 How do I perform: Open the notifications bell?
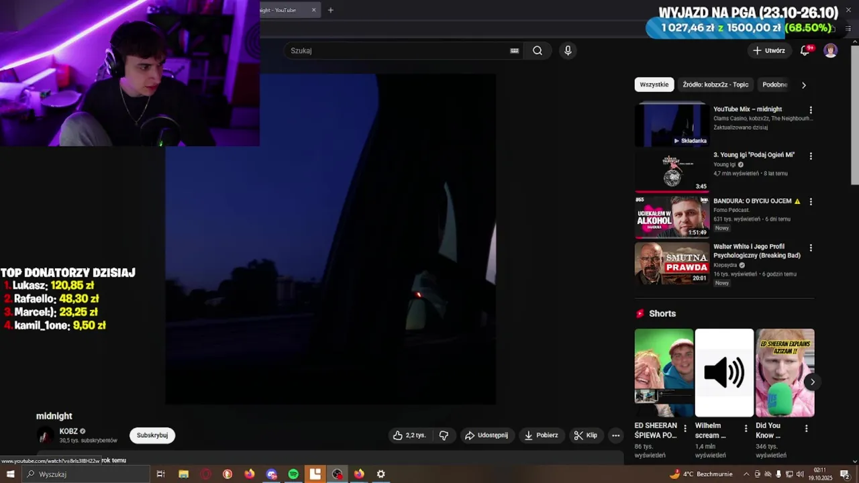point(805,50)
